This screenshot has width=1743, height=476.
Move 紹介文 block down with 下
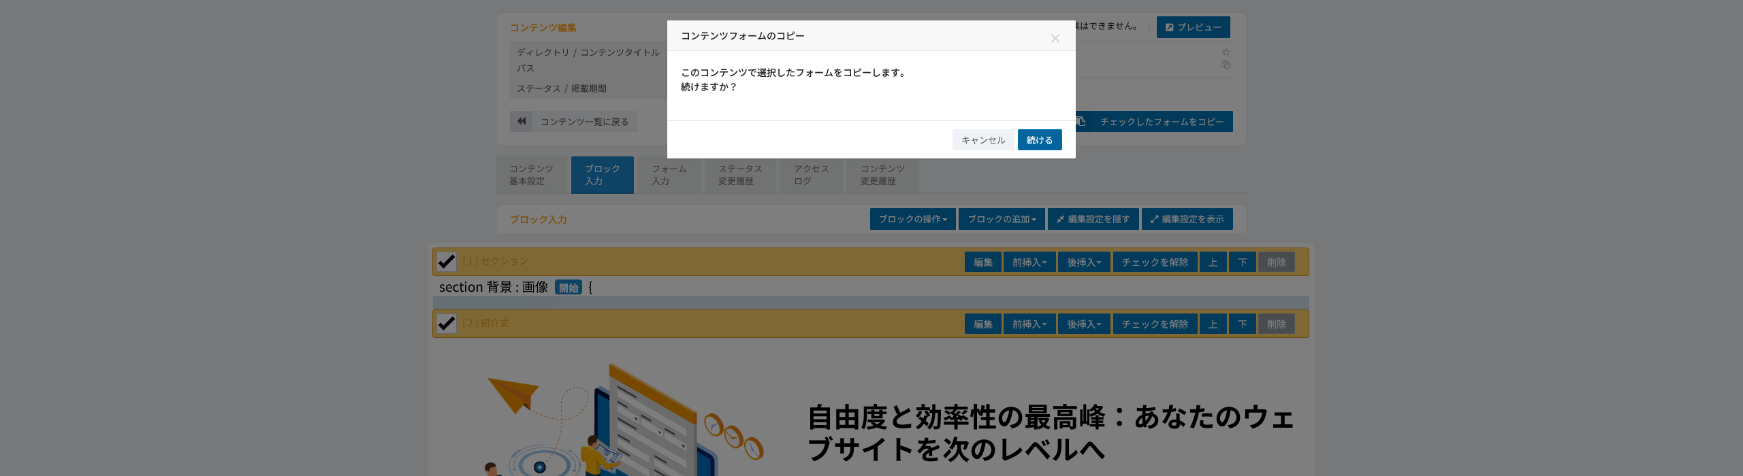(x=1243, y=324)
